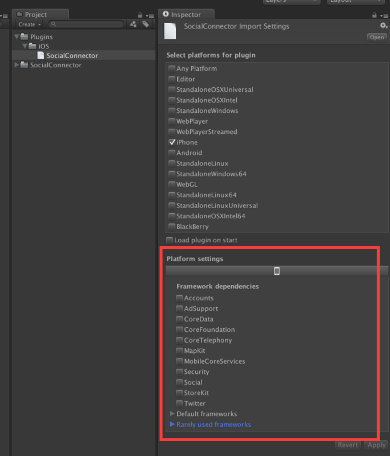Click the SocialConnector folder icon
The image size is (390, 456).
pyautogui.click(x=24, y=64)
